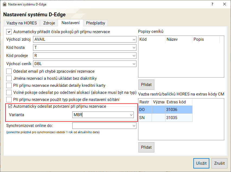This screenshot has height=172, width=231.
Task: Tick Volné pokoje odesílat po odečtení alokací
Action: [x=9, y=93]
